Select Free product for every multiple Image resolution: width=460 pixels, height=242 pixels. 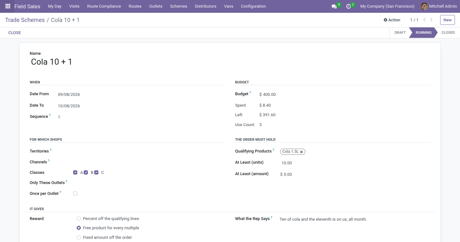coord(79,228)
